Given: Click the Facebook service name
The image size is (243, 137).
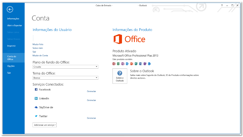Looking at the screenshot, I should 45,89.
